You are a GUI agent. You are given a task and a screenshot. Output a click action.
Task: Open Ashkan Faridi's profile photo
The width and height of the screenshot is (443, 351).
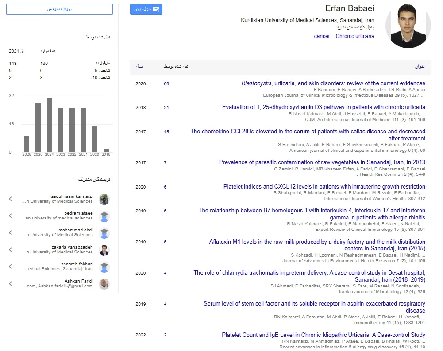(x=104, y=284)
